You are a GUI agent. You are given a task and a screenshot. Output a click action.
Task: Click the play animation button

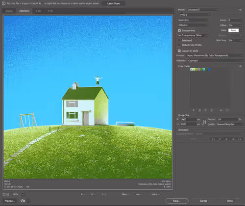(x=226, y=139)
